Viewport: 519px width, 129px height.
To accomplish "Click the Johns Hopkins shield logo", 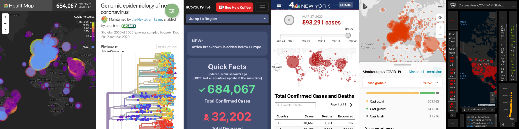I will tap(453, 5).
